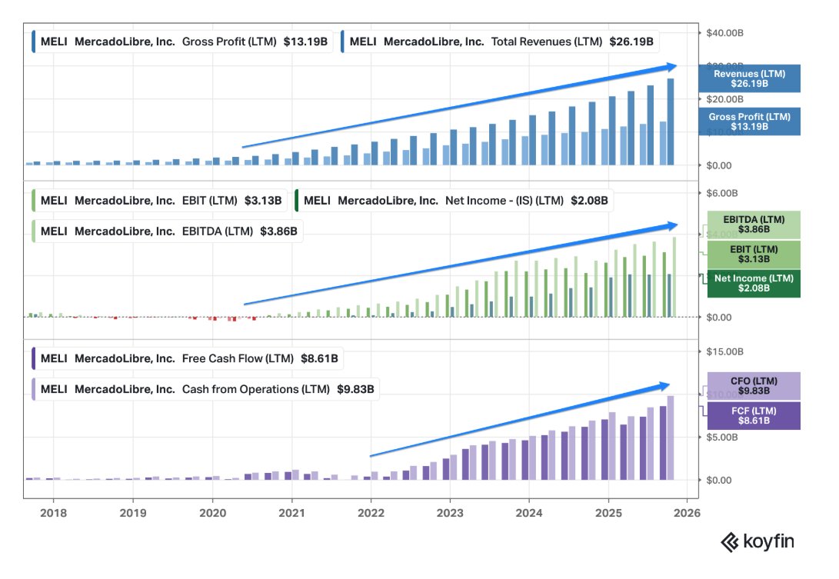The height and width of the screenshot is (579, 839).
Task: Click the EBITDA (LTM) $3.86B axis tag
Action: coord(754,225)
